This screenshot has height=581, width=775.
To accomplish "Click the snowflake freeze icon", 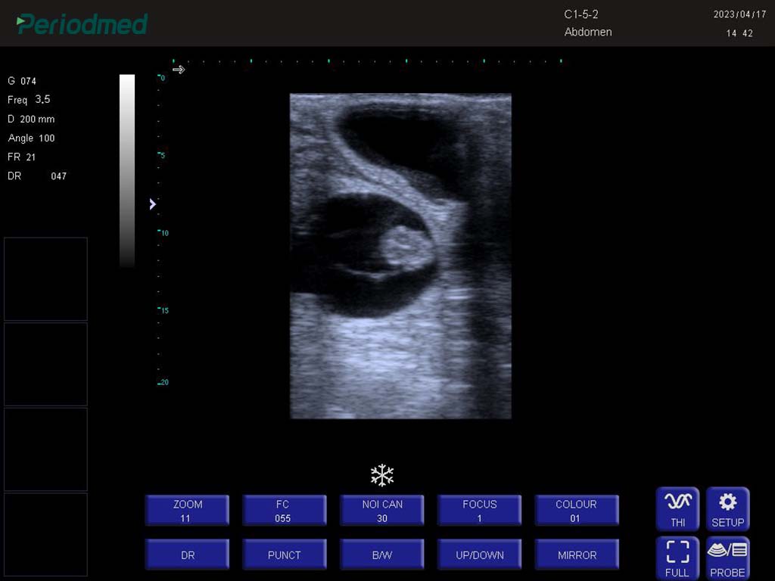I will point(382,476).
